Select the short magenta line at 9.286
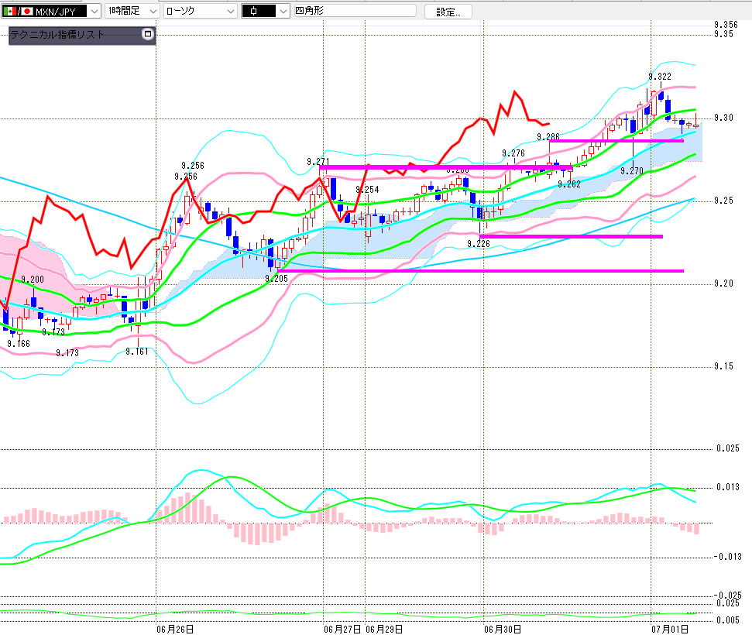752x635 pixels. [616, 140]
